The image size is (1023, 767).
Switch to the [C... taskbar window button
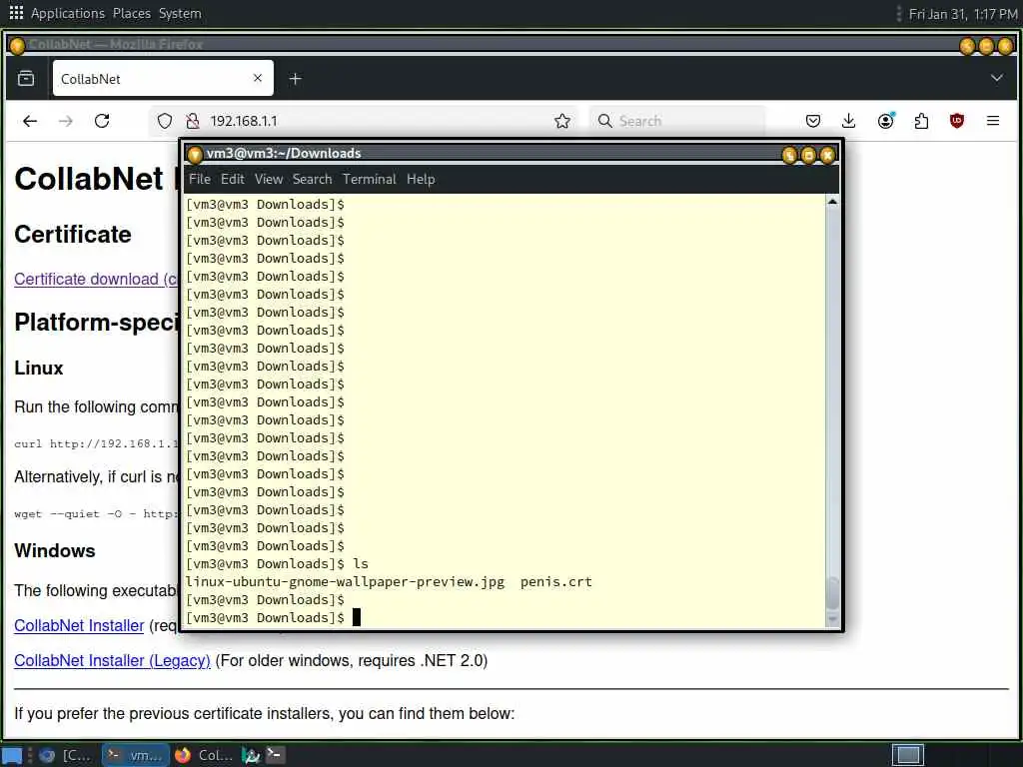tap(65, 755)
